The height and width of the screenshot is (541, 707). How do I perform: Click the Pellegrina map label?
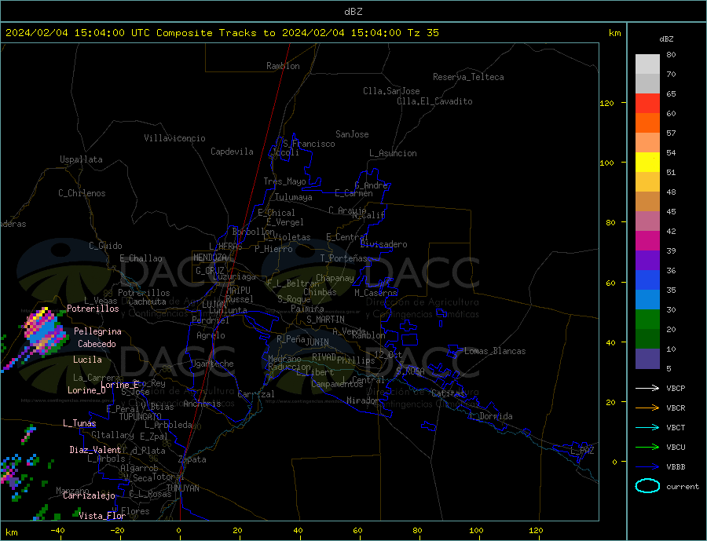pos(98,331)
